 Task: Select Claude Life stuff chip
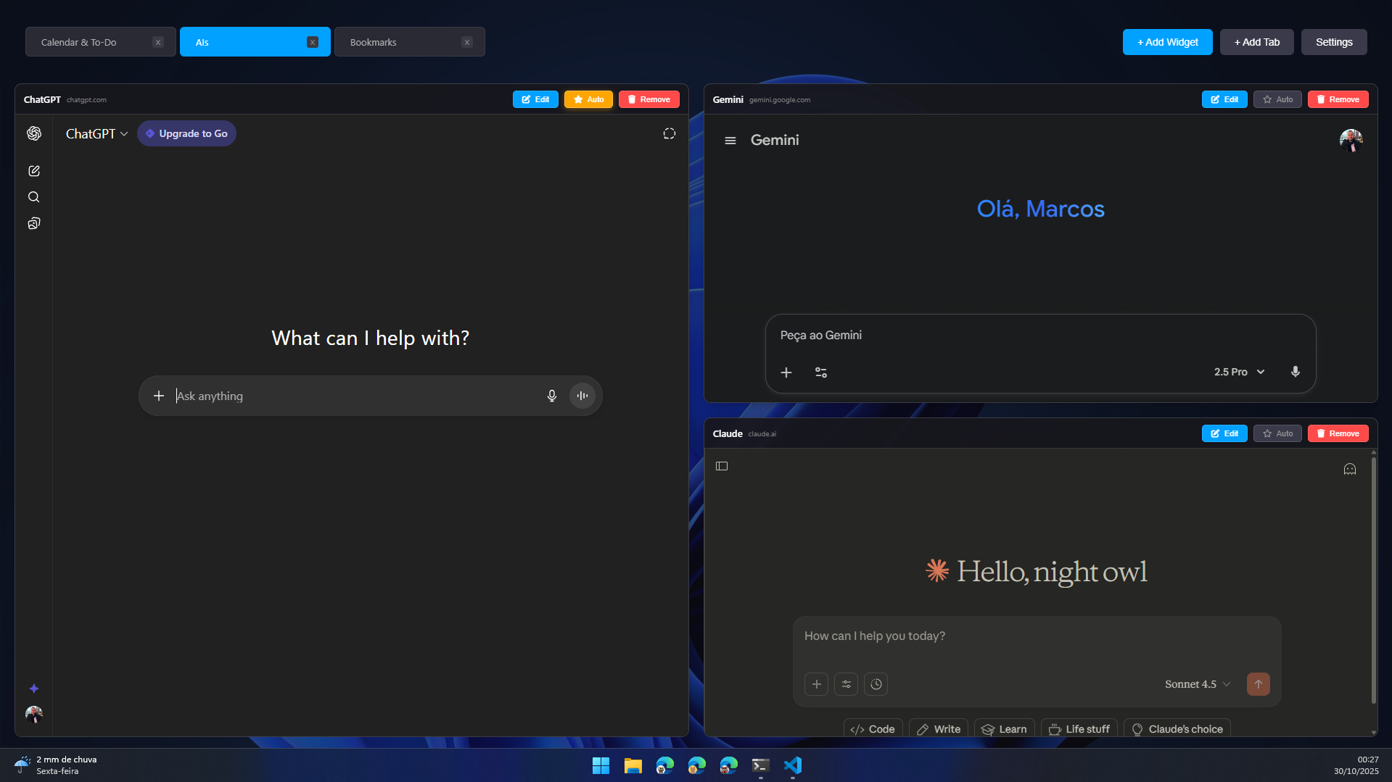(x=1079, y=728)
